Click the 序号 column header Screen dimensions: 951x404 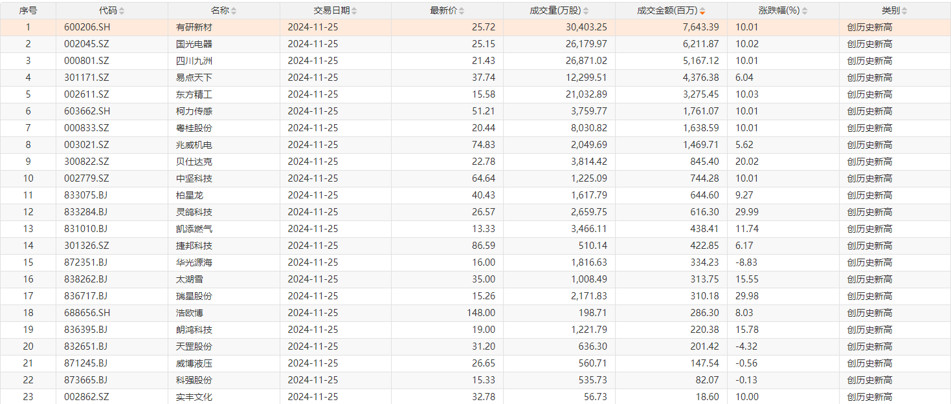[28, 11]
